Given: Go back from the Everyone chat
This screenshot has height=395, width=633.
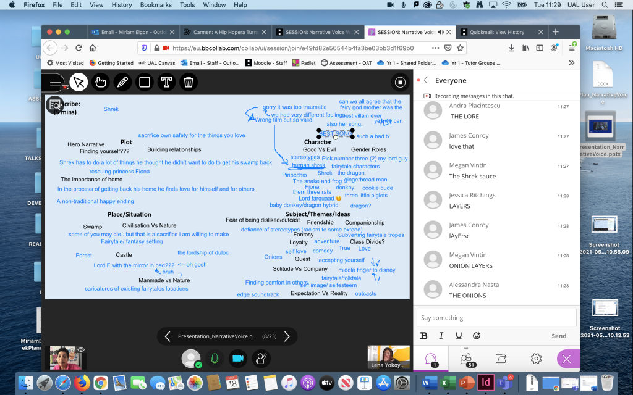Looking at the screenshot, I should (x=425, y=80).
